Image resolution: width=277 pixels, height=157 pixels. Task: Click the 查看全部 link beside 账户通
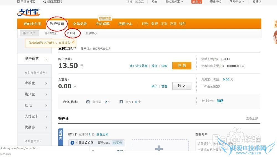[x=252, y=118]
